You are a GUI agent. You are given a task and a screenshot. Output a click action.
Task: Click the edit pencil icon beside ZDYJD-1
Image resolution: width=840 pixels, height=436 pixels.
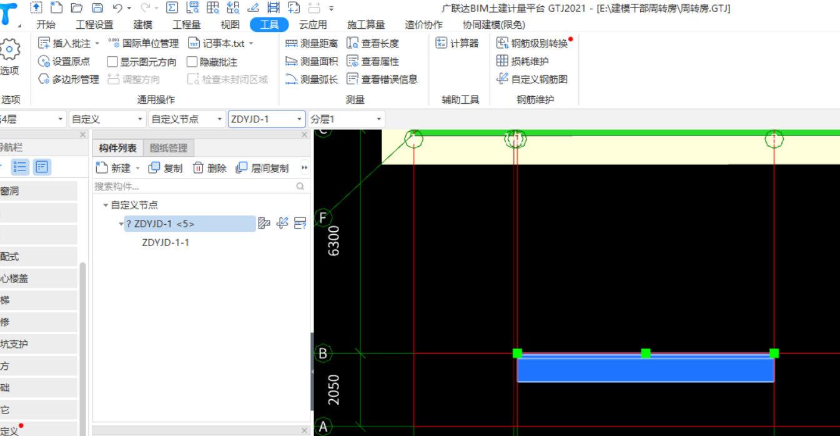(282, 223)
